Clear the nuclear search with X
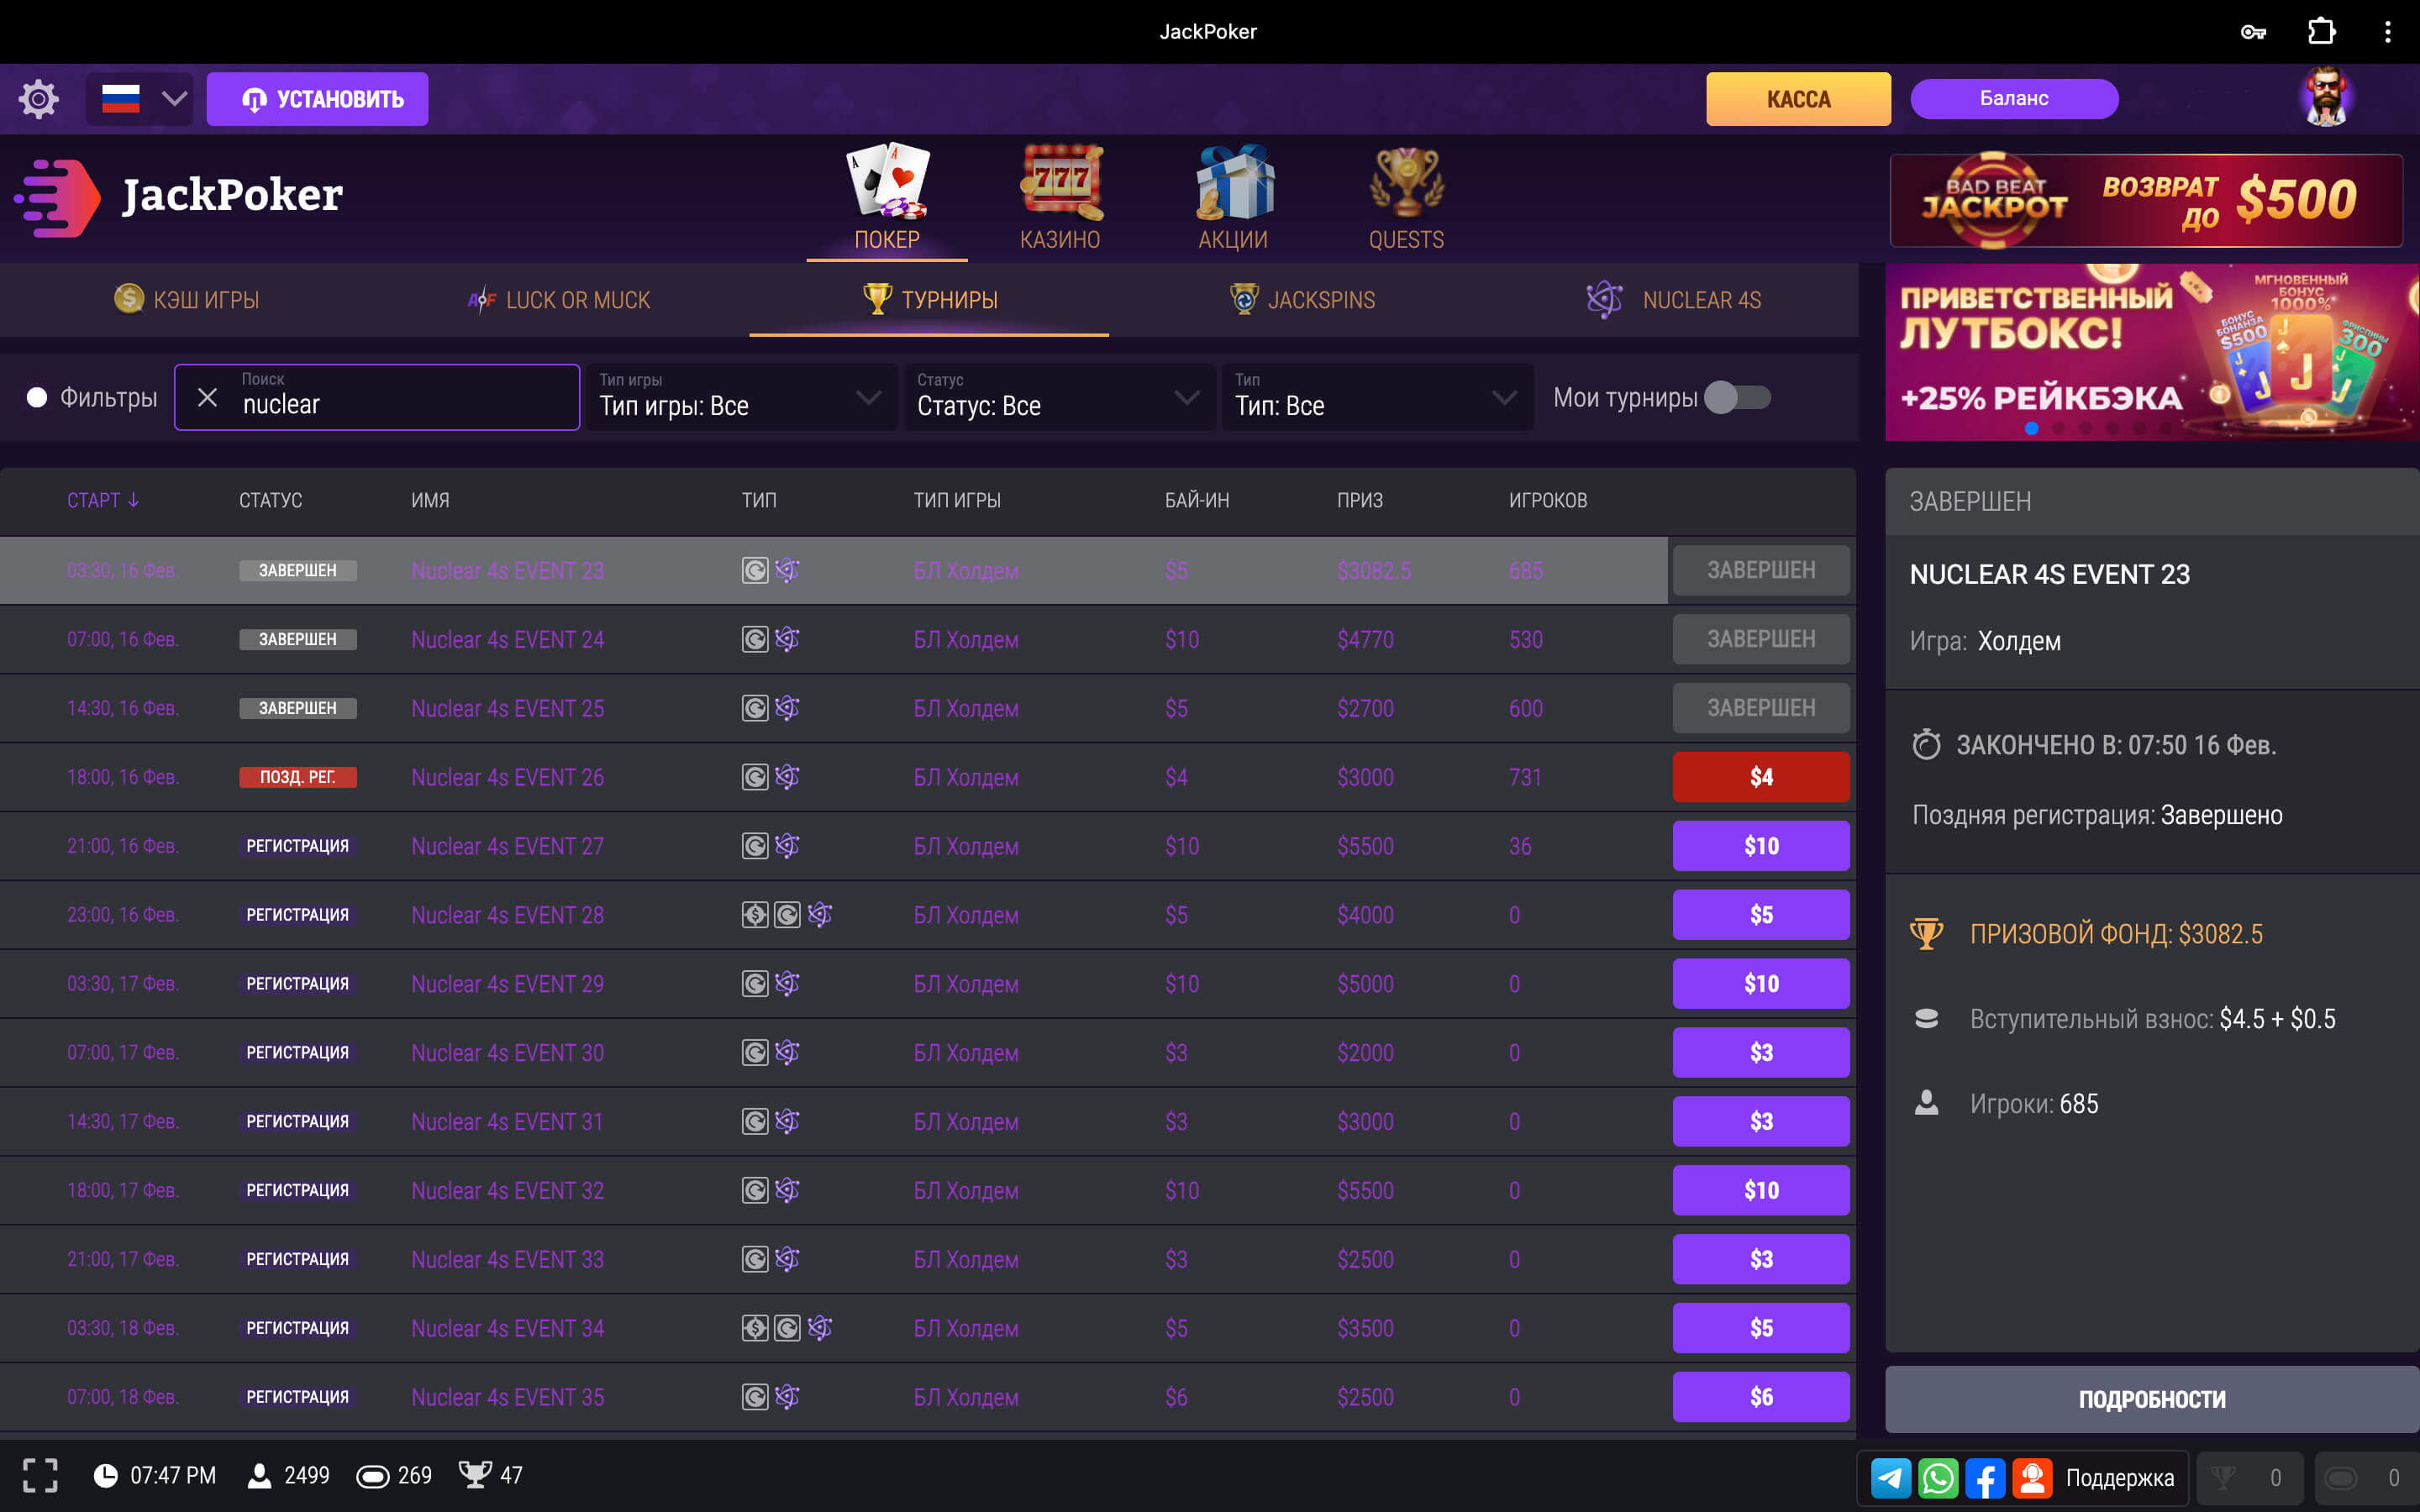The image size is (2420, 1512). point(207,397)
